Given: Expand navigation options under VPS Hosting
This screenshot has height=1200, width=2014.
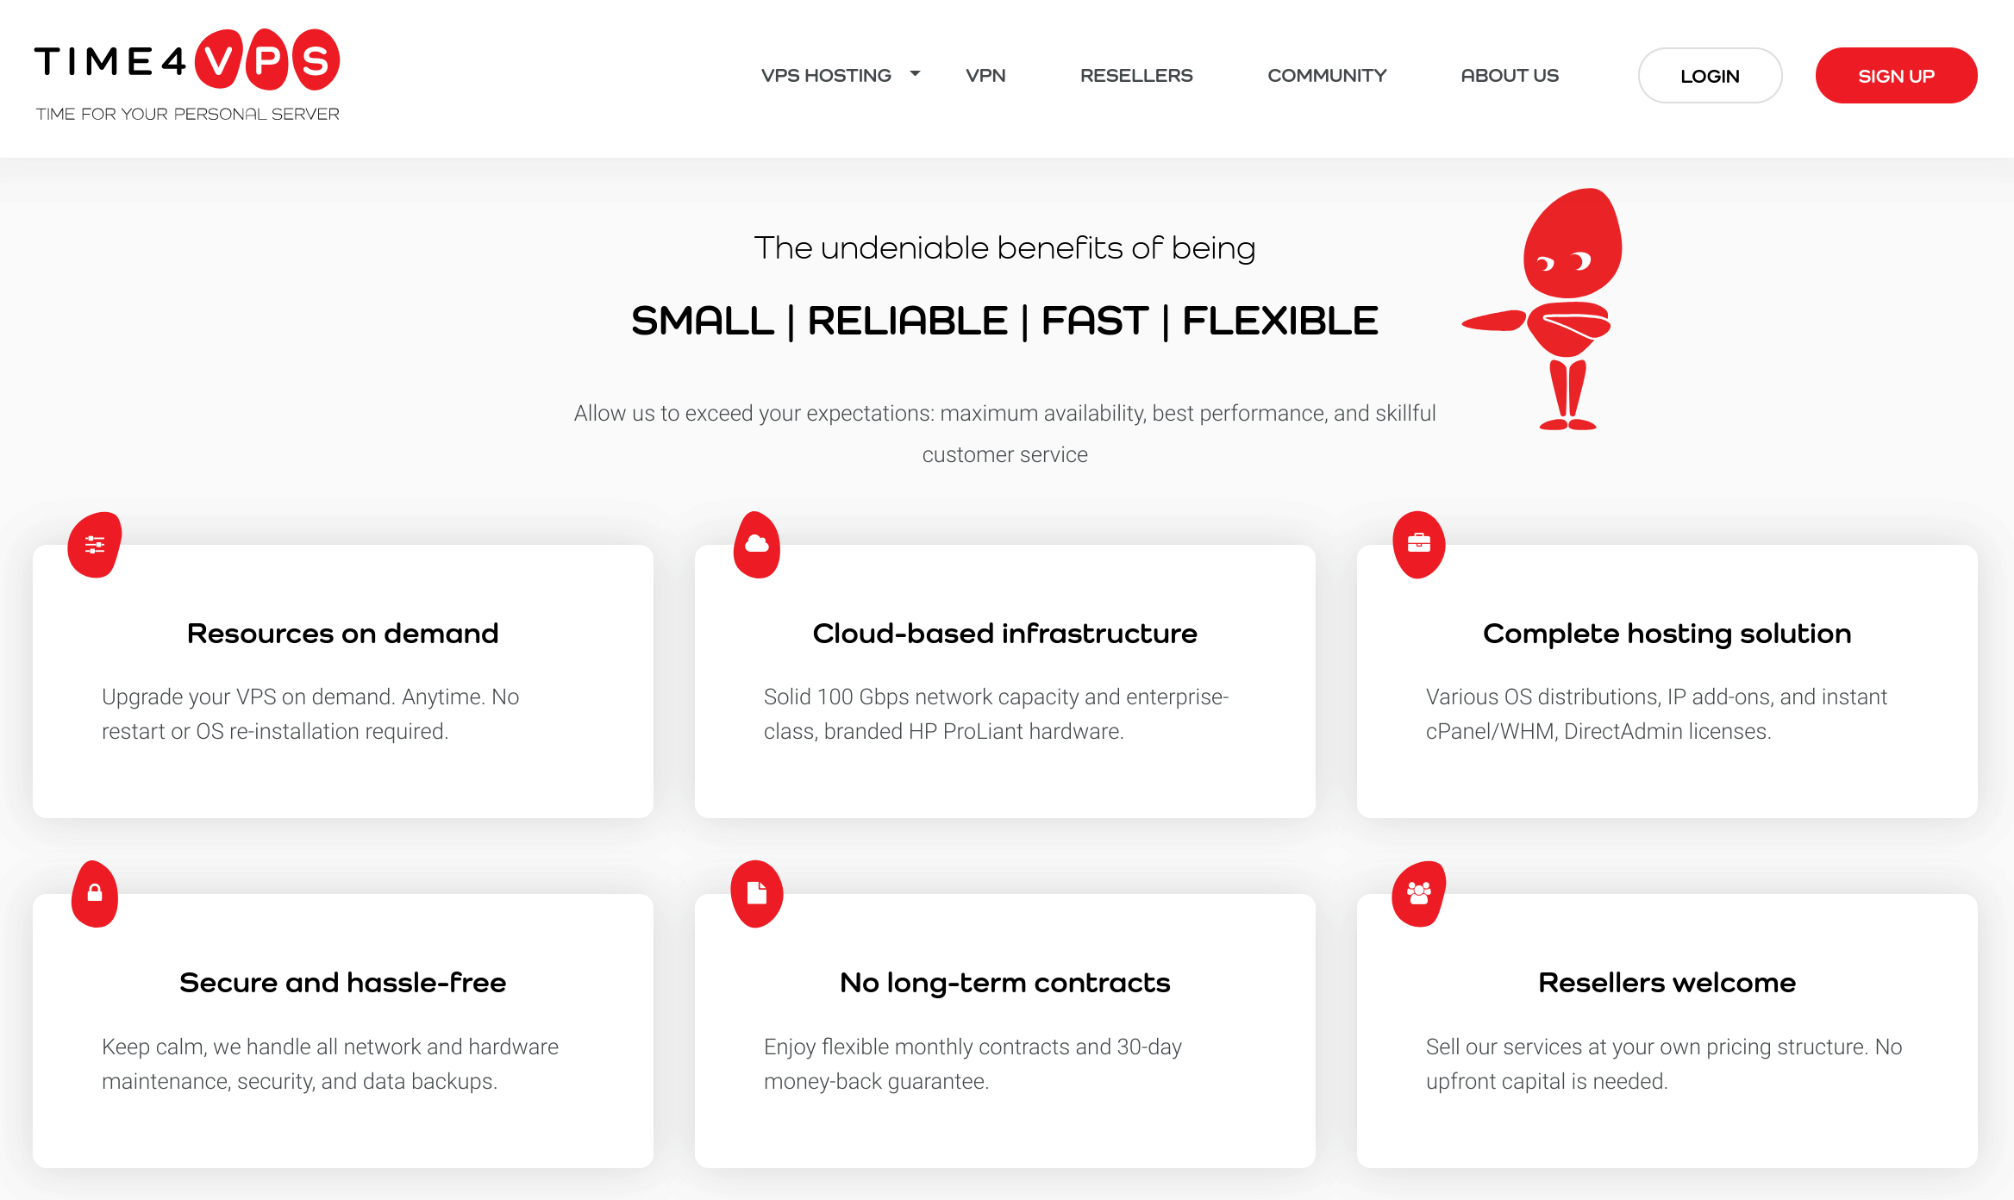Looking at the screenshot, I should (x=916, y=74).
